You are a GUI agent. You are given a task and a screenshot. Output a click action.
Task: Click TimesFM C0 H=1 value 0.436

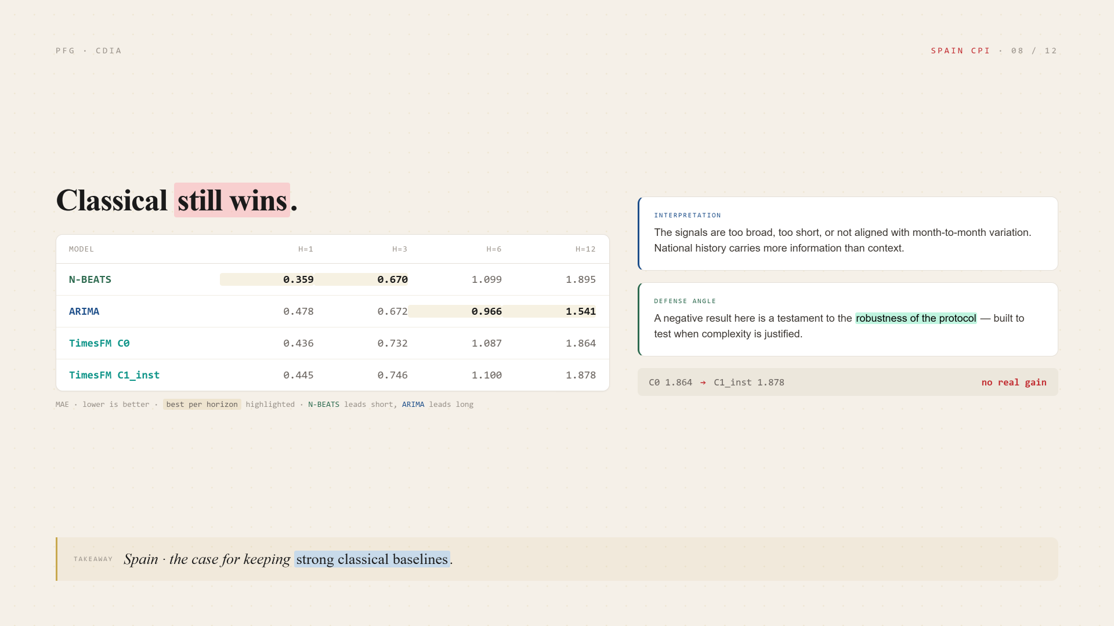click(298, 343)
